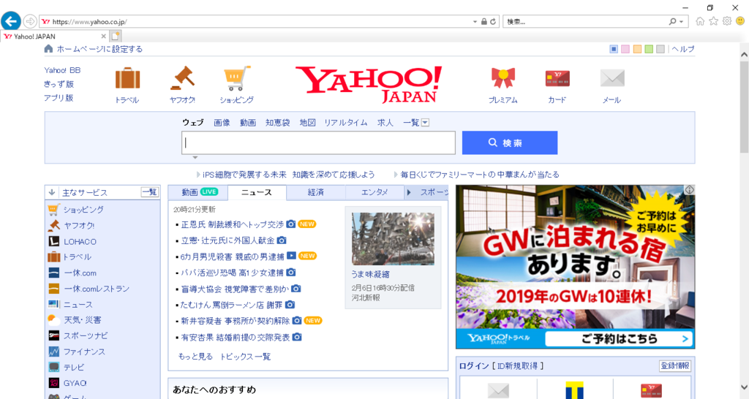This screenshot has width=749, height=399.
Task: Open the Travel suitcase icon in header
Action: (127, 78)
